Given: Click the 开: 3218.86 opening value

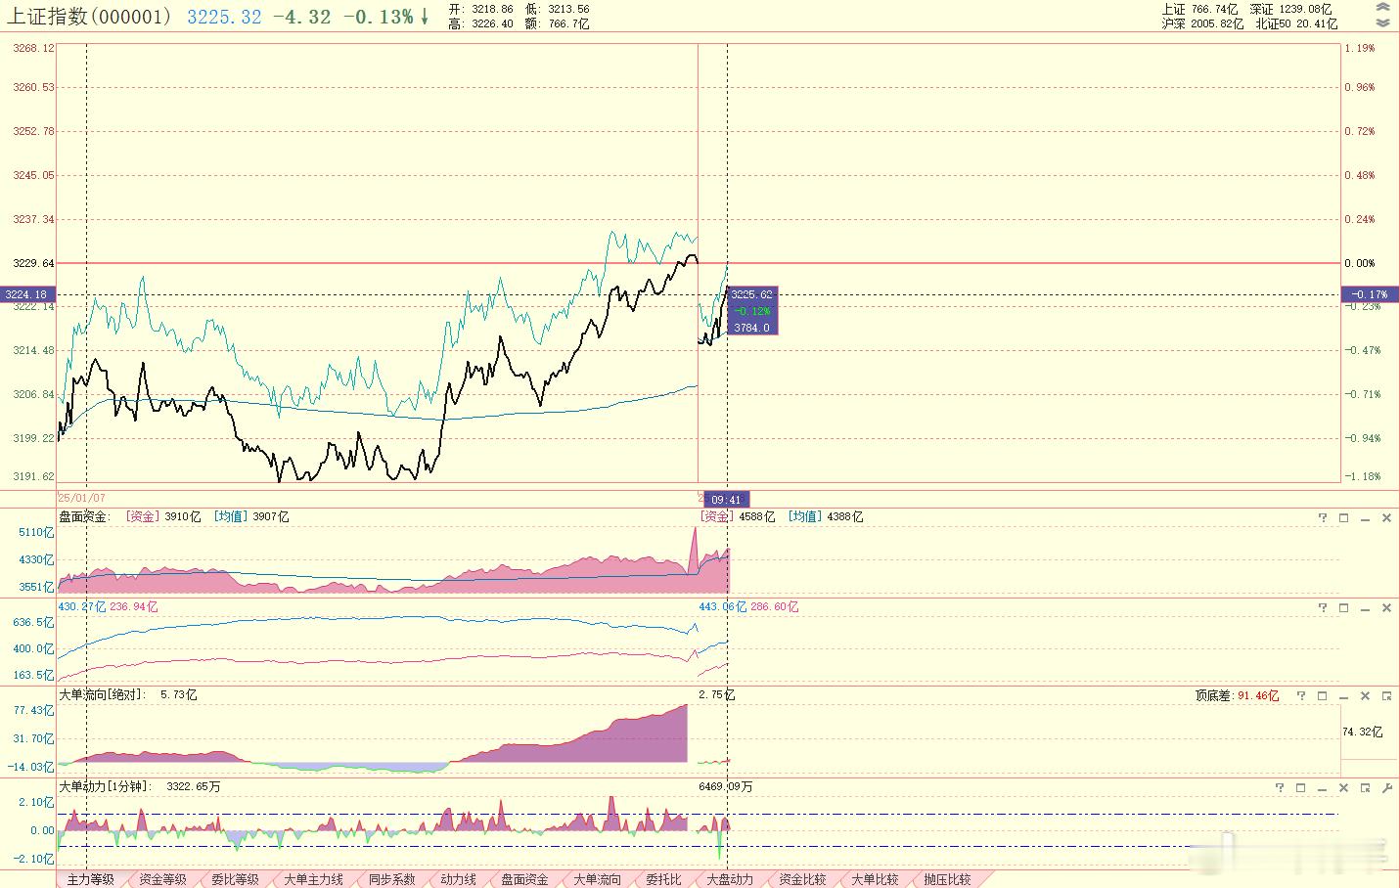Looking at the screenshot, I should coord(480,9).
